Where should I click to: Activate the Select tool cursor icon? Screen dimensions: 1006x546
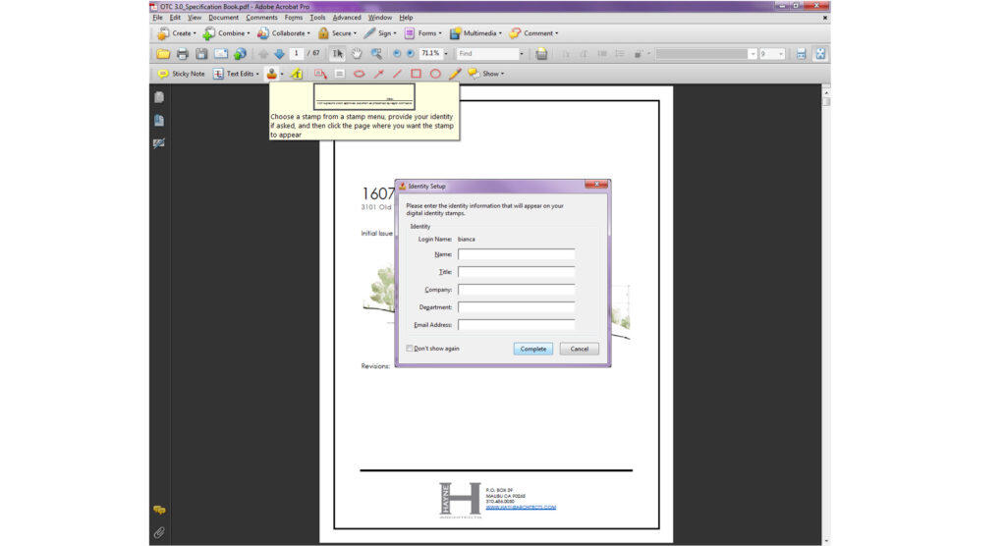point(338,54)
